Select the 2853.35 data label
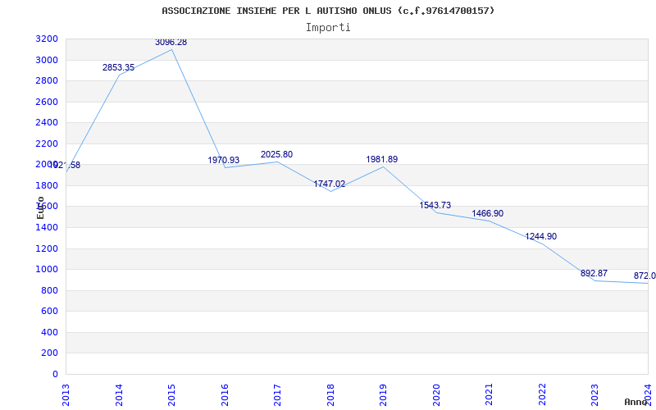Viewport: 656px width, 410px height. (118, 68)
